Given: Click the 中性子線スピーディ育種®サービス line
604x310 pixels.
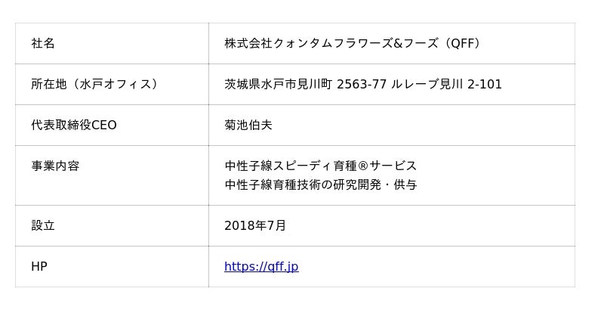Looking at the screenshot, I should [x=320, y=166].
